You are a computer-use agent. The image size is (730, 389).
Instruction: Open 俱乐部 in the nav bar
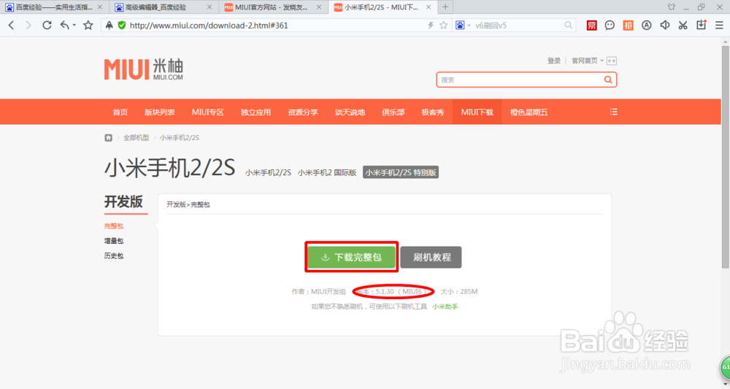pyautogui.click(x=393, y=112)
